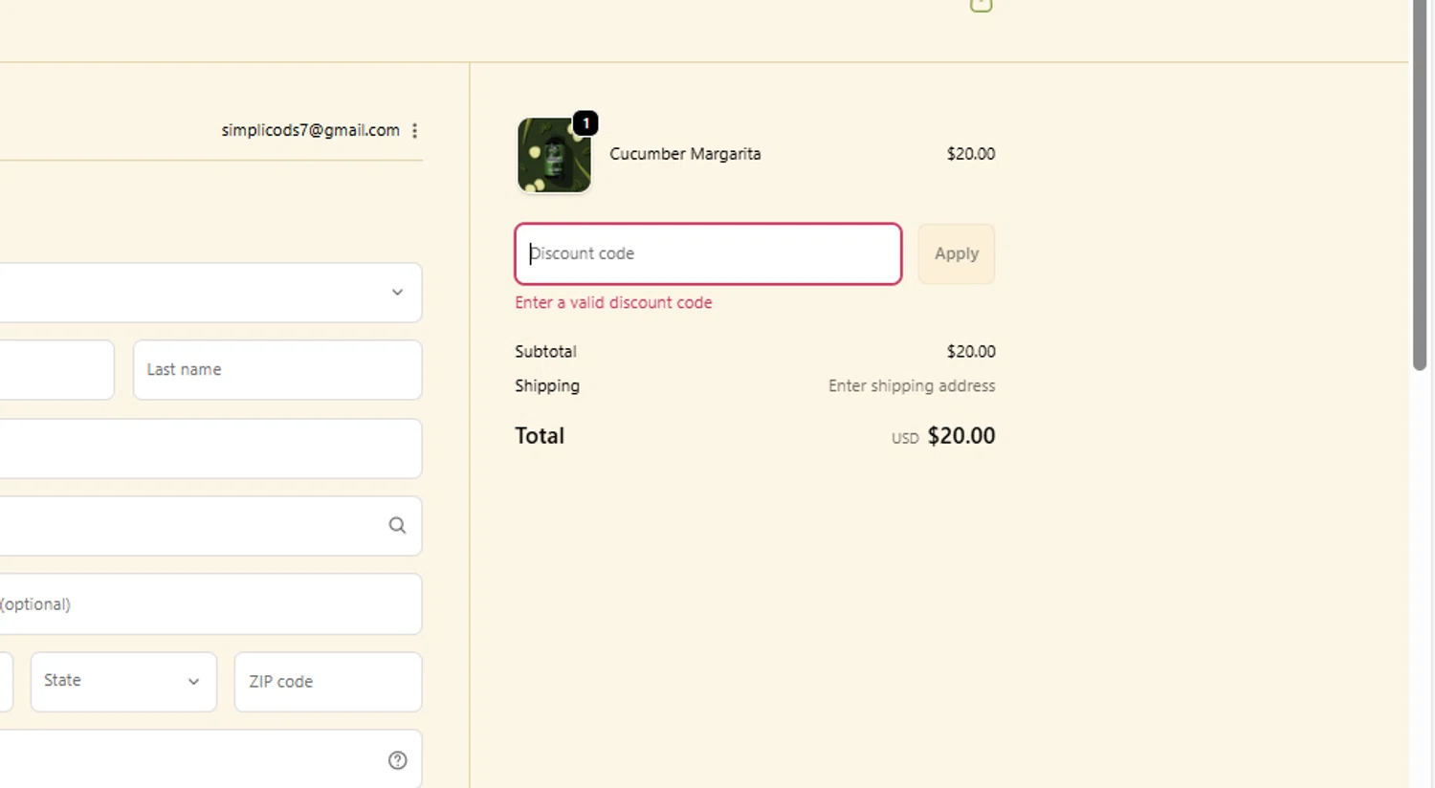Viewport: 1435px width, 788px height.
Task: Open the account options three-dot menu
Action: (x=414, y=131)
